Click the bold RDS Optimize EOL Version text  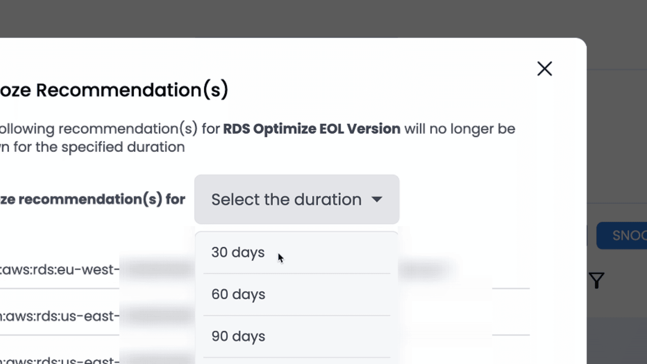click(x=312, y=129)
